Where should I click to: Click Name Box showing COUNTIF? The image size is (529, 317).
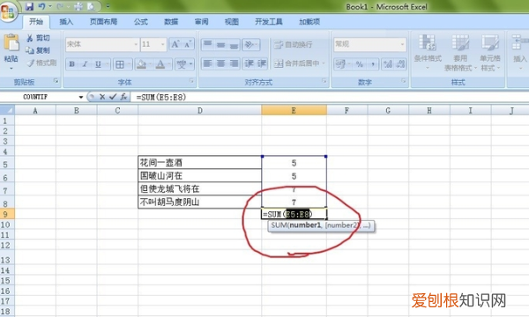(x=40, y=97)
